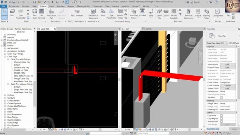240x135 pixels.
Task: Collapse Cable Tray with Fittings node
Action: tap(8, 59)
